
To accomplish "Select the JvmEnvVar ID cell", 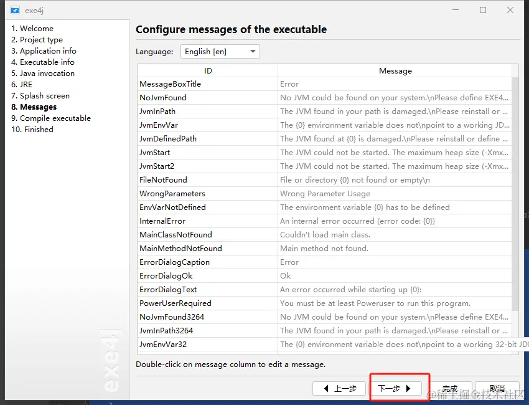I will (x=208, y=125).
